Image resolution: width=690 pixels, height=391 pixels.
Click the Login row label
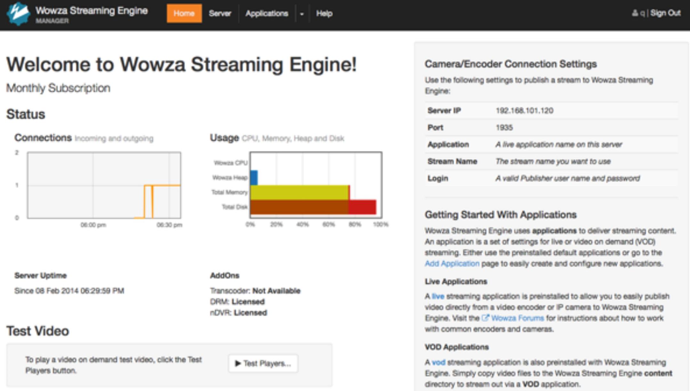click(x=437, y=178)
